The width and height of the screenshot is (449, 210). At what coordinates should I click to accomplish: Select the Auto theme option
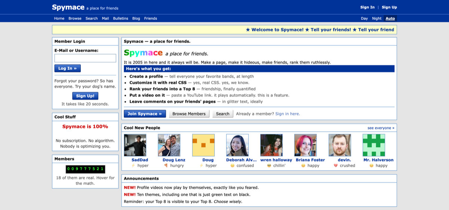tap(390, 18)
